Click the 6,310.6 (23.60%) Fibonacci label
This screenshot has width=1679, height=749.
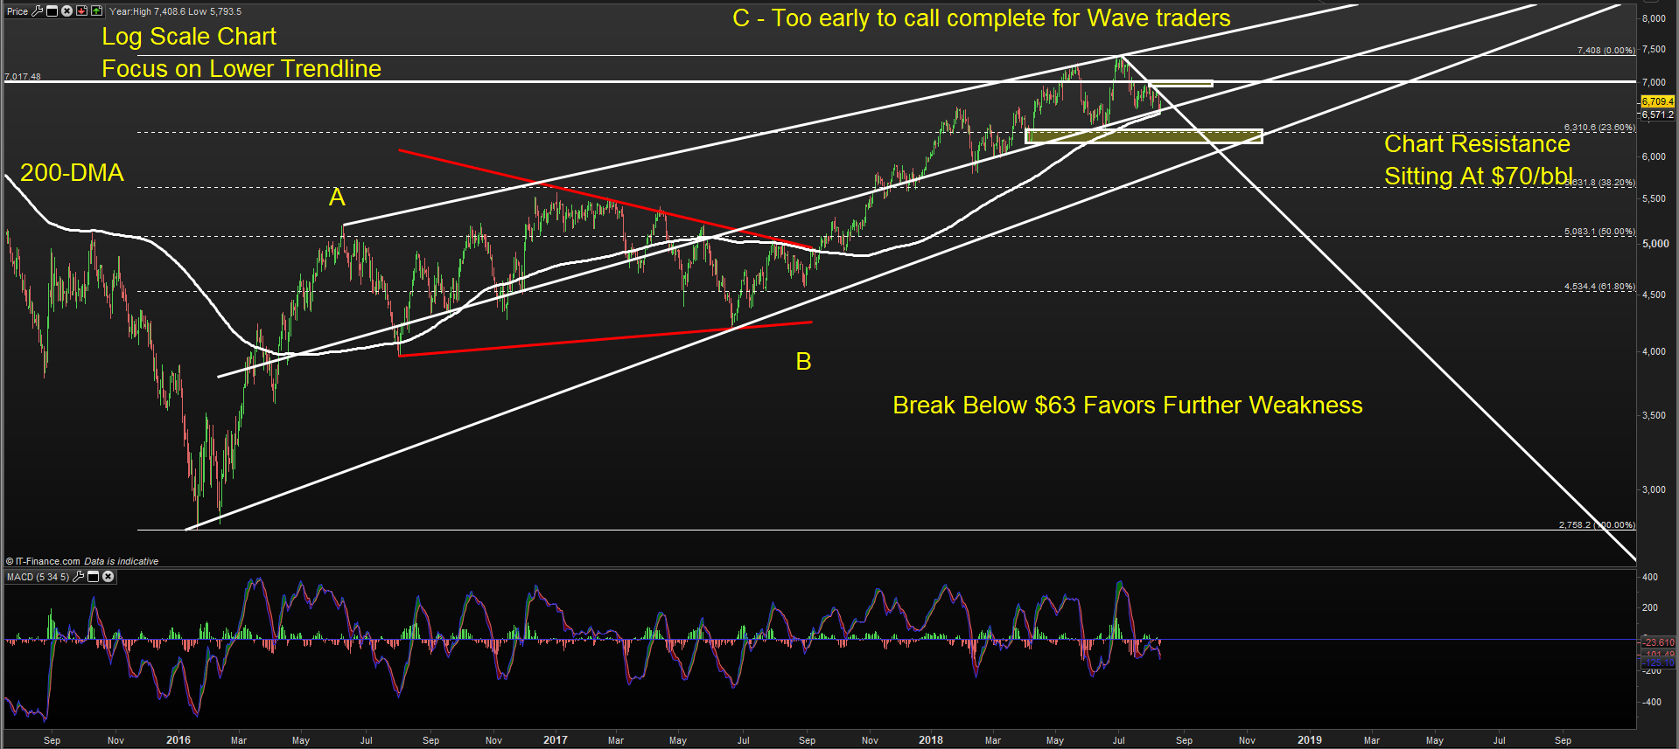1599,128
